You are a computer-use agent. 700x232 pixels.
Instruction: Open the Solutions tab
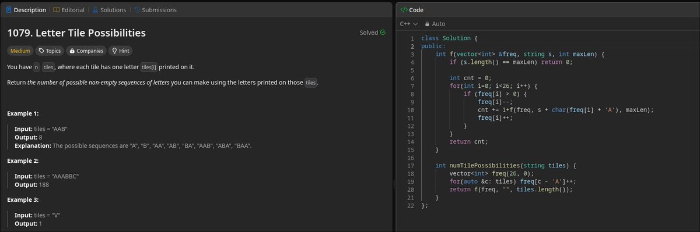coord(109,10)
